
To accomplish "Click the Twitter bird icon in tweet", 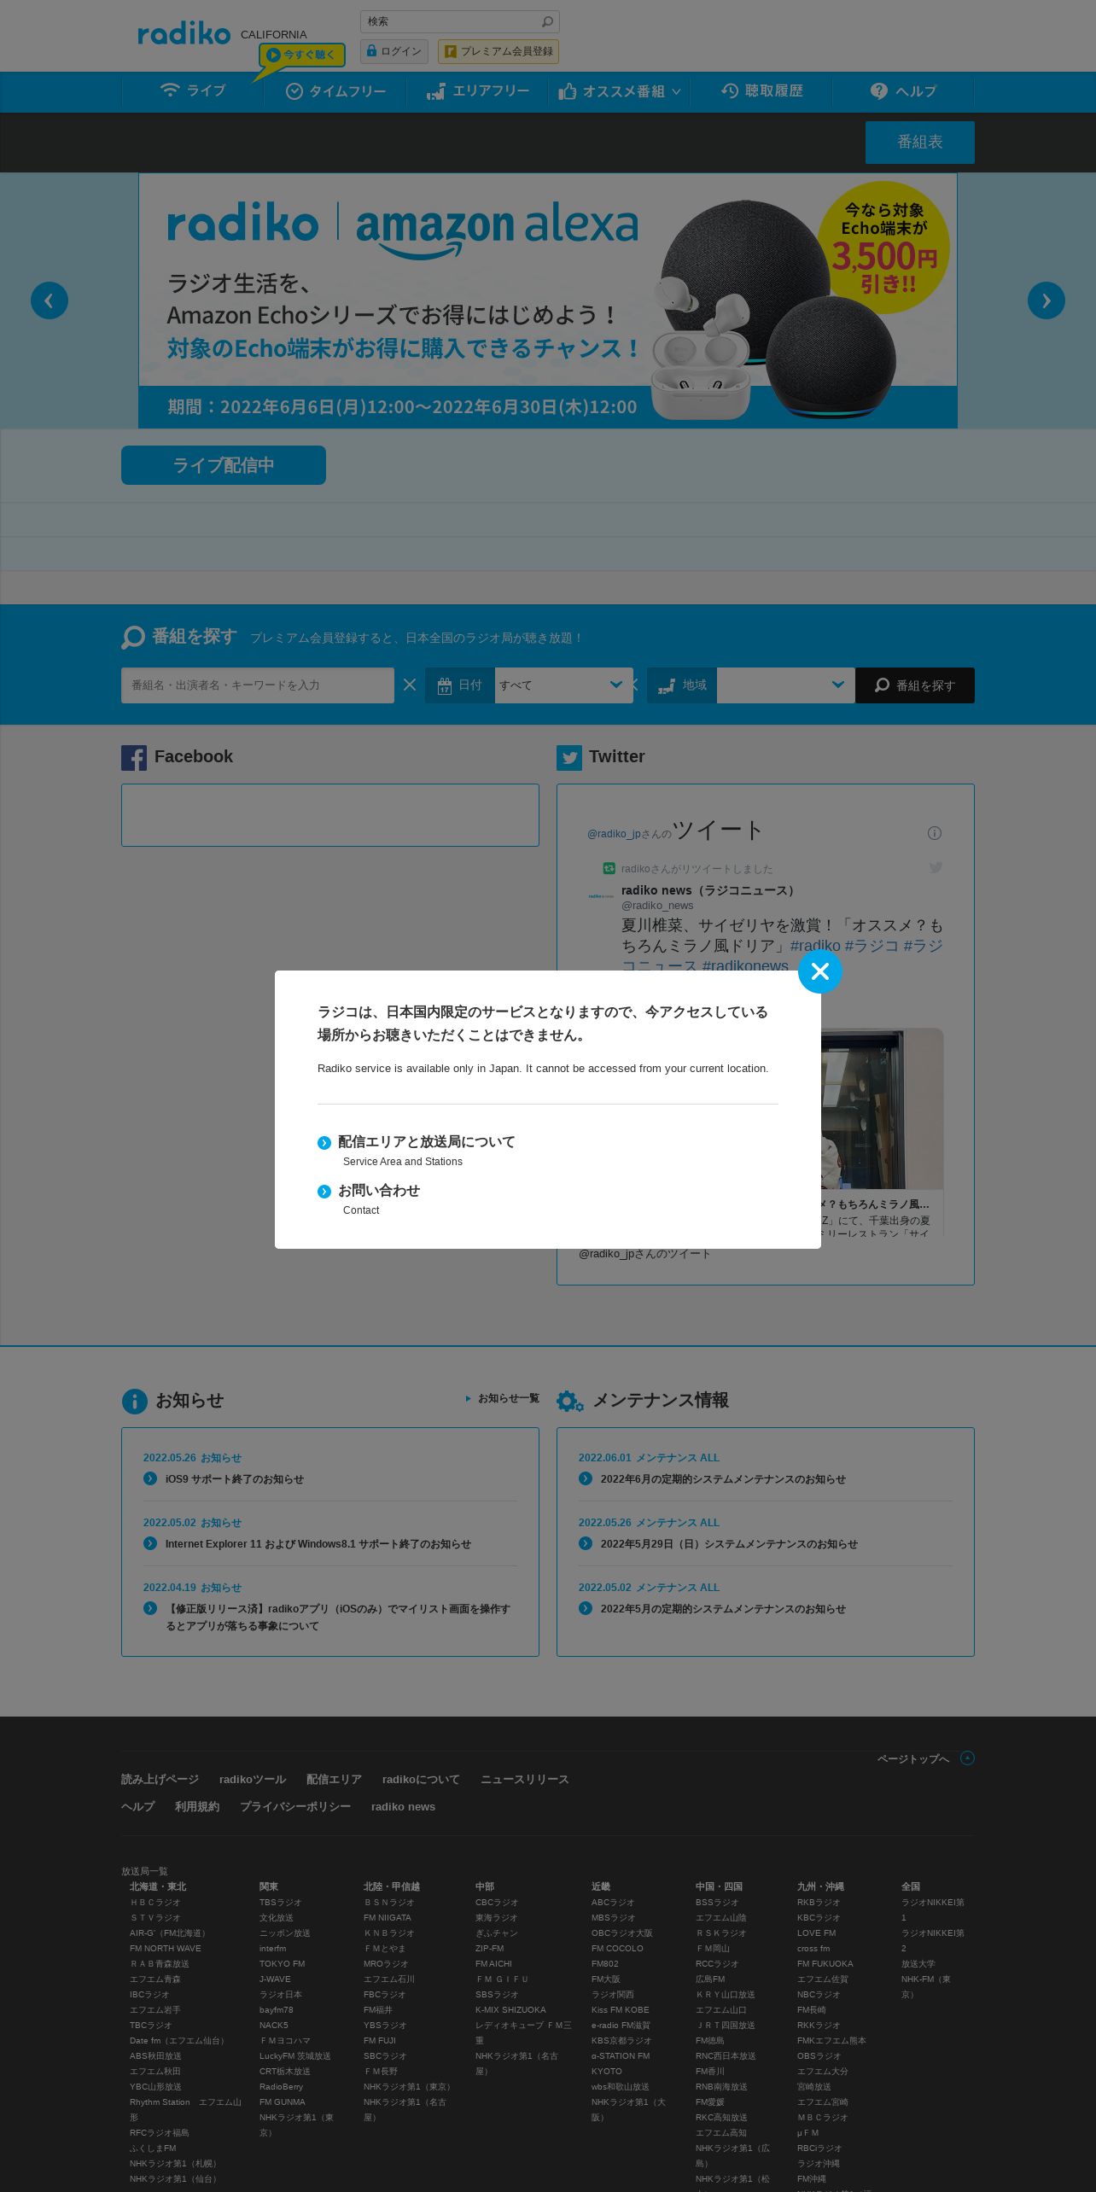I will (936, 867).
